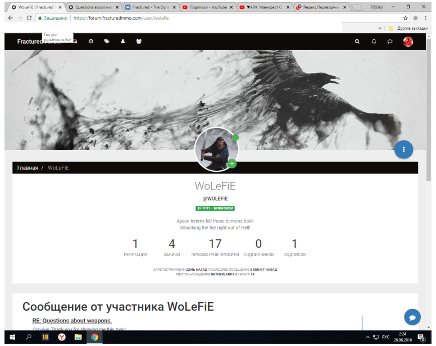Switch to the 'Fractured - The Dyna' VK tab
This screenshot has height=346, width=436.
(151, 7)
